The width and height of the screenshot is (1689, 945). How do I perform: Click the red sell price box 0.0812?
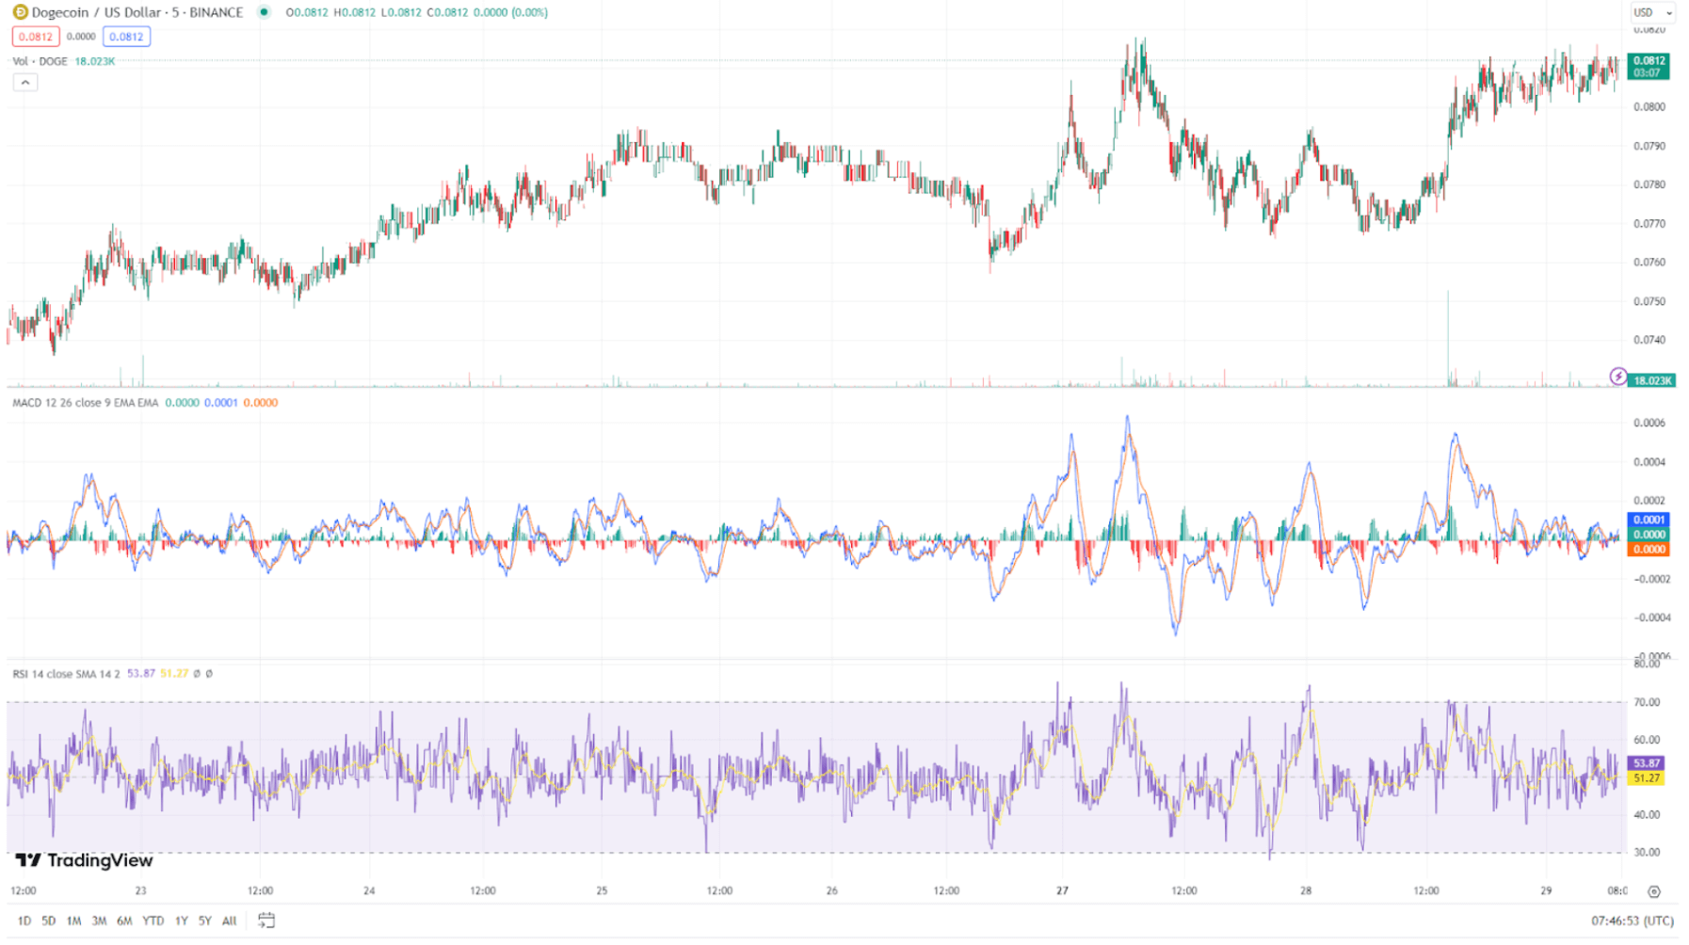[x=36, y=36]
